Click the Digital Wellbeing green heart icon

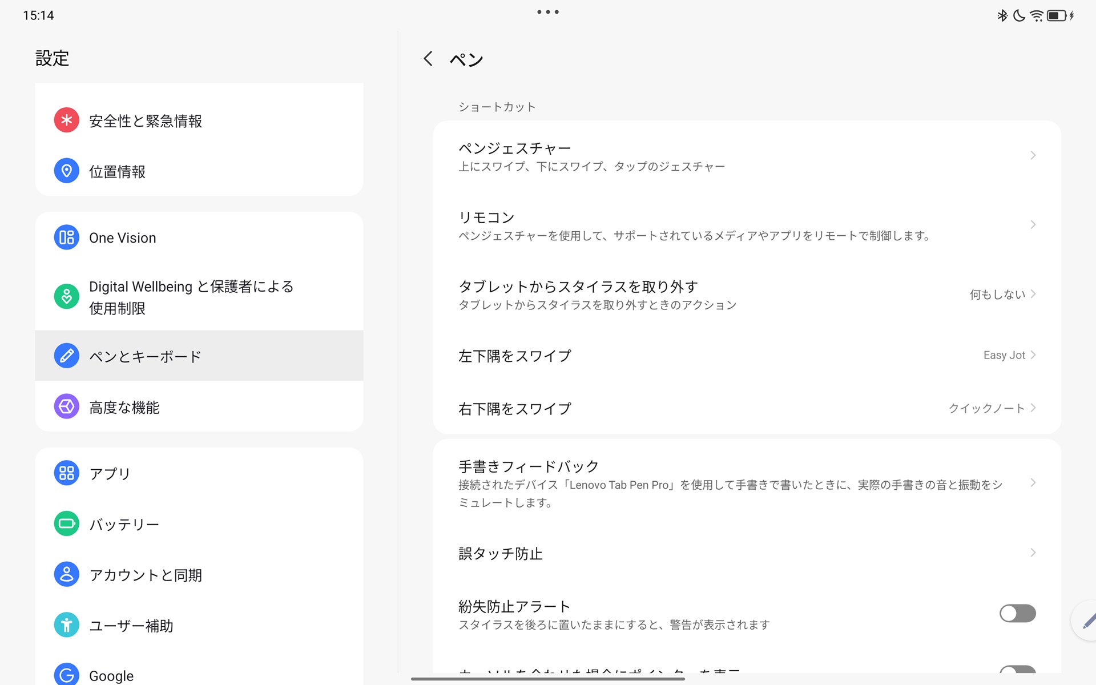click(x=66, y=296)
